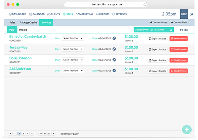The width and height of the screenshot is (198, 140).
Task: Add new item with floating plus button
Action: 187,130
